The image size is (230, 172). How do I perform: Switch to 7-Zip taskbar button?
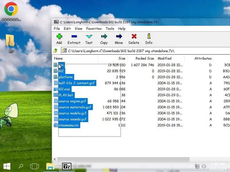click(x=67, y=167)
